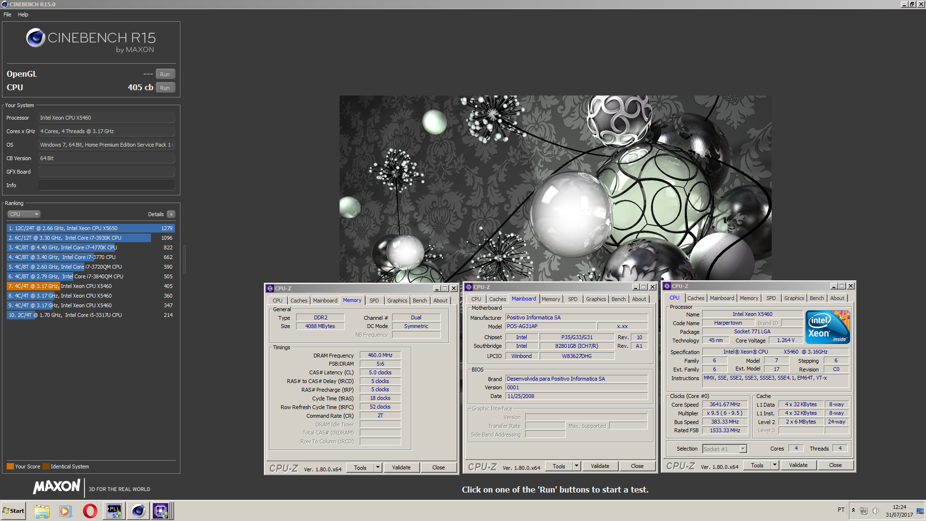Open Mainboard tab in CPU tab CPU-Z window
The image size is (926, 521).
click(x=722, y=298)
